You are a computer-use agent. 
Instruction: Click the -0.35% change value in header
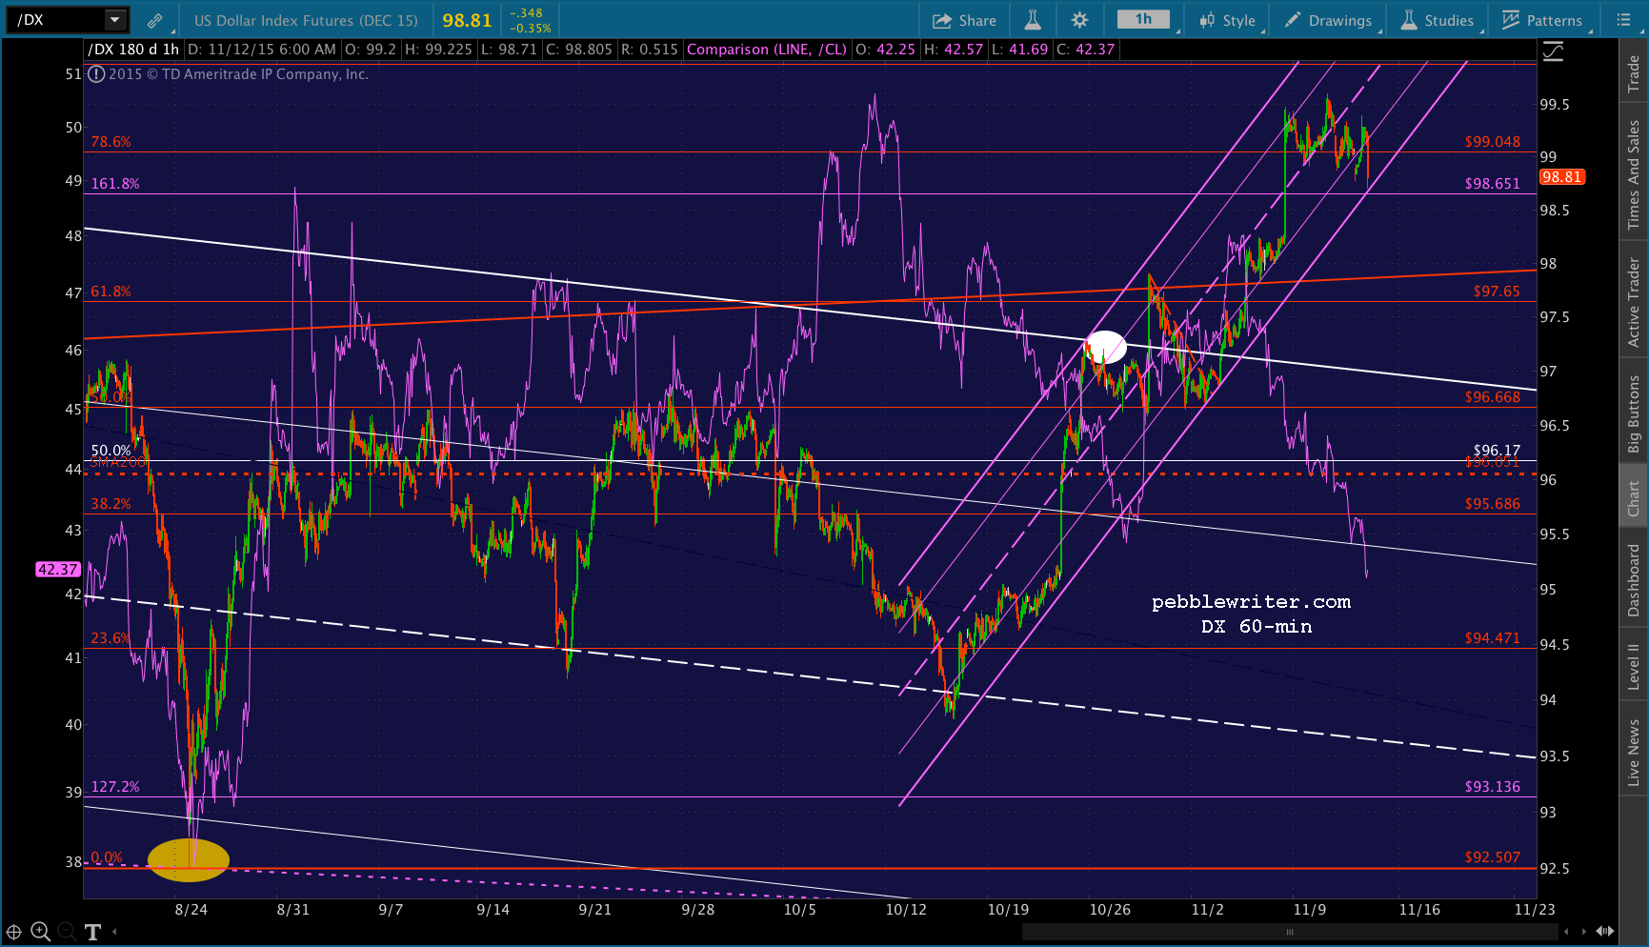click(531, 28)
